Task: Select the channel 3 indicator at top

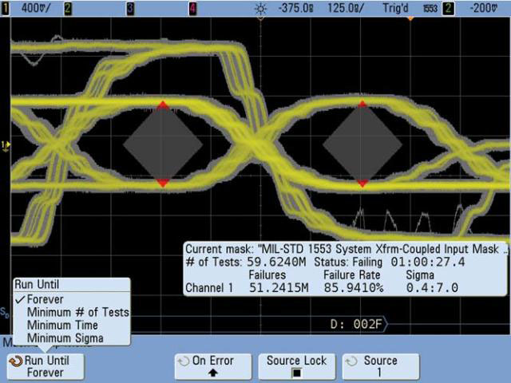Action: pyautogui.click(x=130, y=6)
